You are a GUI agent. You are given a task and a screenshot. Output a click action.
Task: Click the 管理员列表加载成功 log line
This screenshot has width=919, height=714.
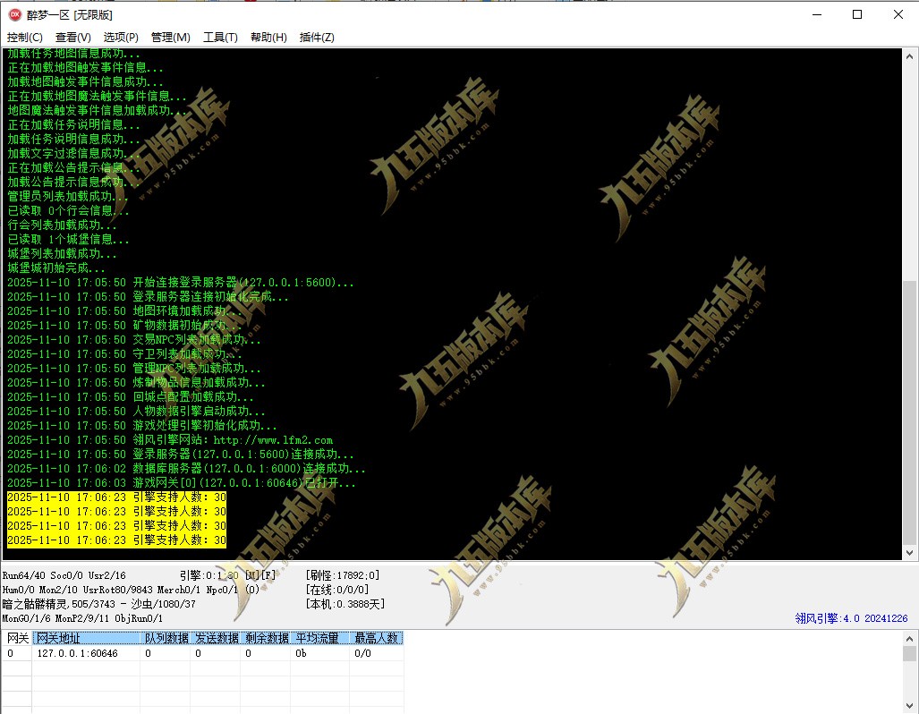[x=68, y=197]
